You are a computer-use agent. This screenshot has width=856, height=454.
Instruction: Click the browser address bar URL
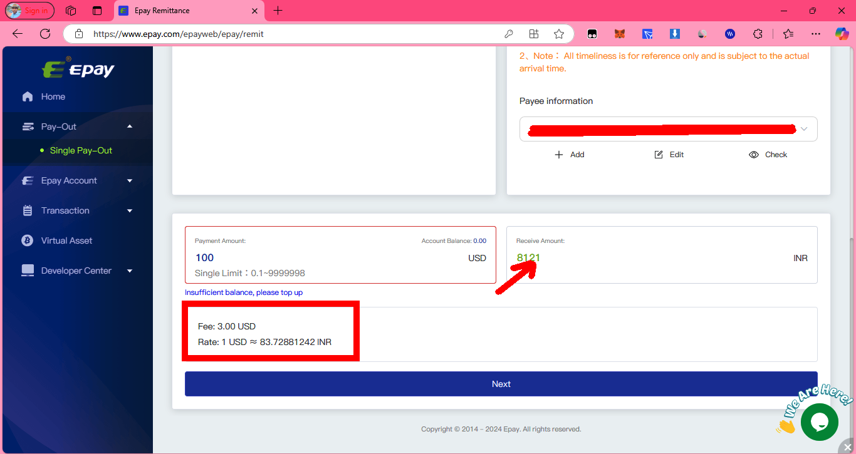click(x=179, y=34)
